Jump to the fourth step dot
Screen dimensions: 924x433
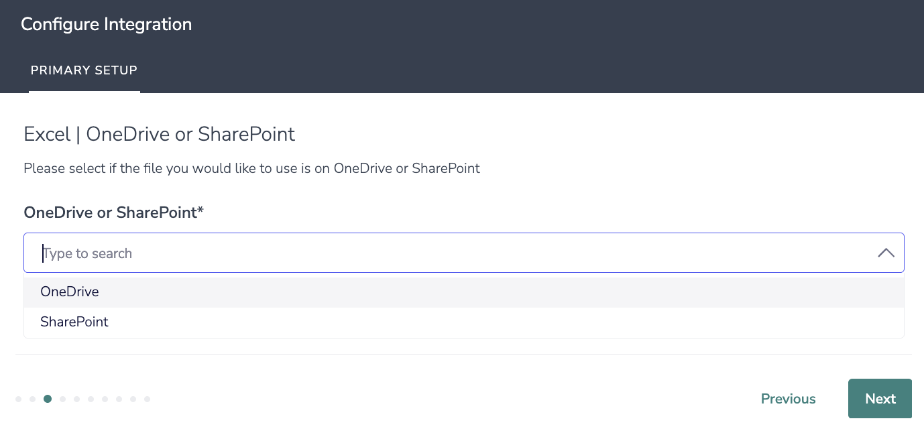click(x=62, y=399)
